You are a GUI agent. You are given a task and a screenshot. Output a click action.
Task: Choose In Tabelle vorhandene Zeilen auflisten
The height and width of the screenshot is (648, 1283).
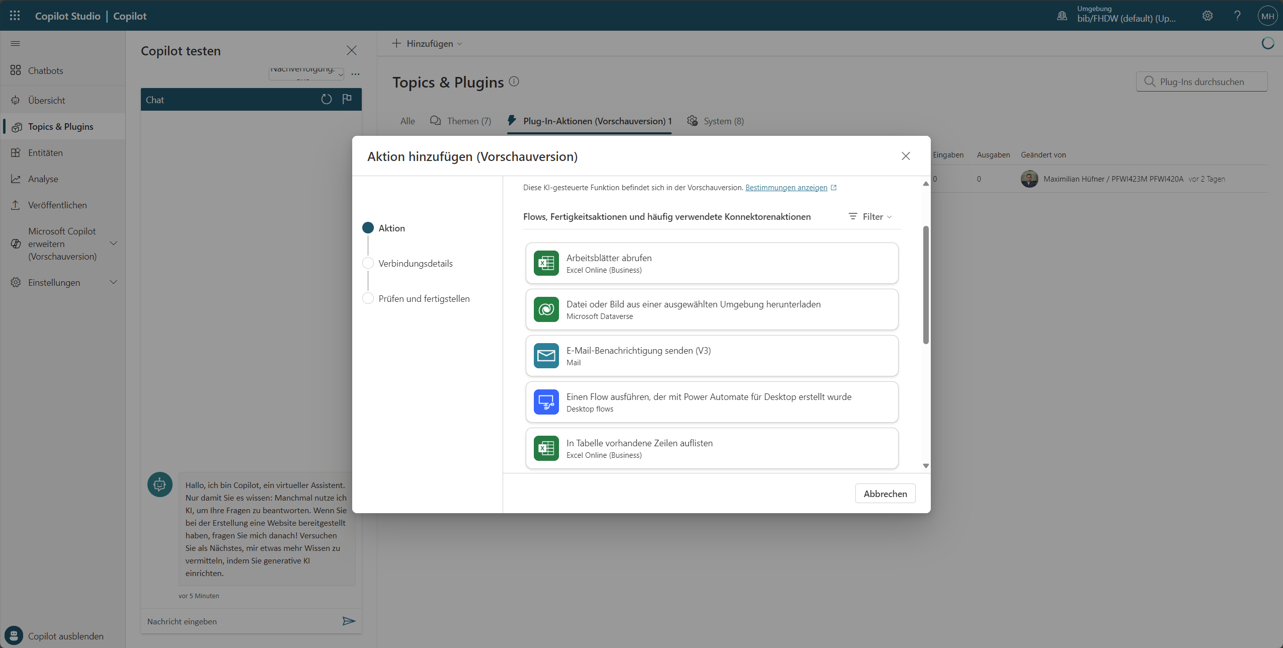pyautogui.click(x=712, y=448)
